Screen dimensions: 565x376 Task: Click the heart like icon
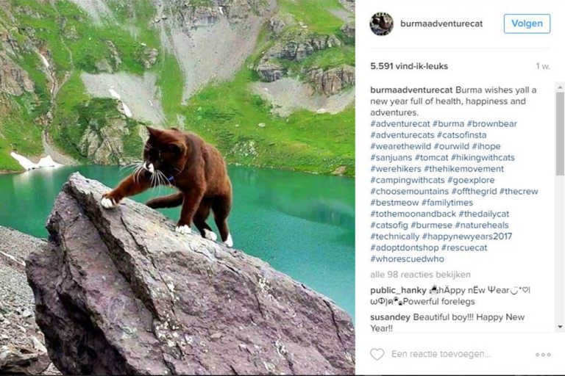tap(377, 354)
